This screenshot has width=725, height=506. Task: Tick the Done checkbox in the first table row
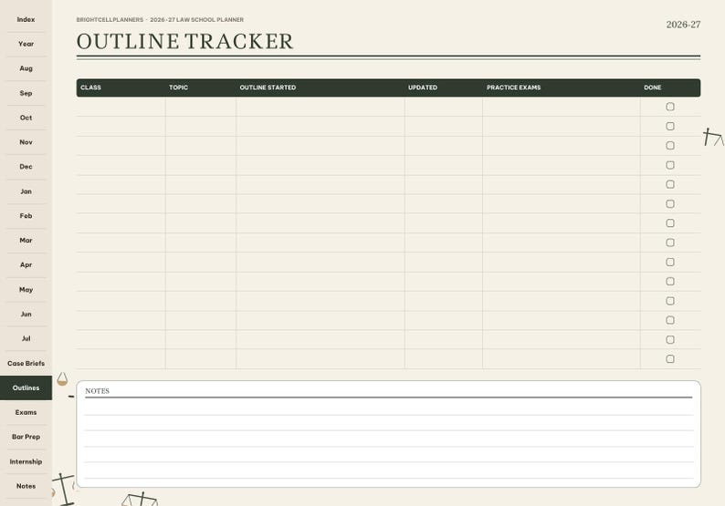(670, 107)
